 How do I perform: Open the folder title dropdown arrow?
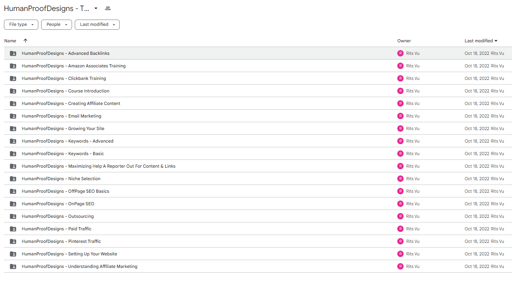click(x=96, y=8)
